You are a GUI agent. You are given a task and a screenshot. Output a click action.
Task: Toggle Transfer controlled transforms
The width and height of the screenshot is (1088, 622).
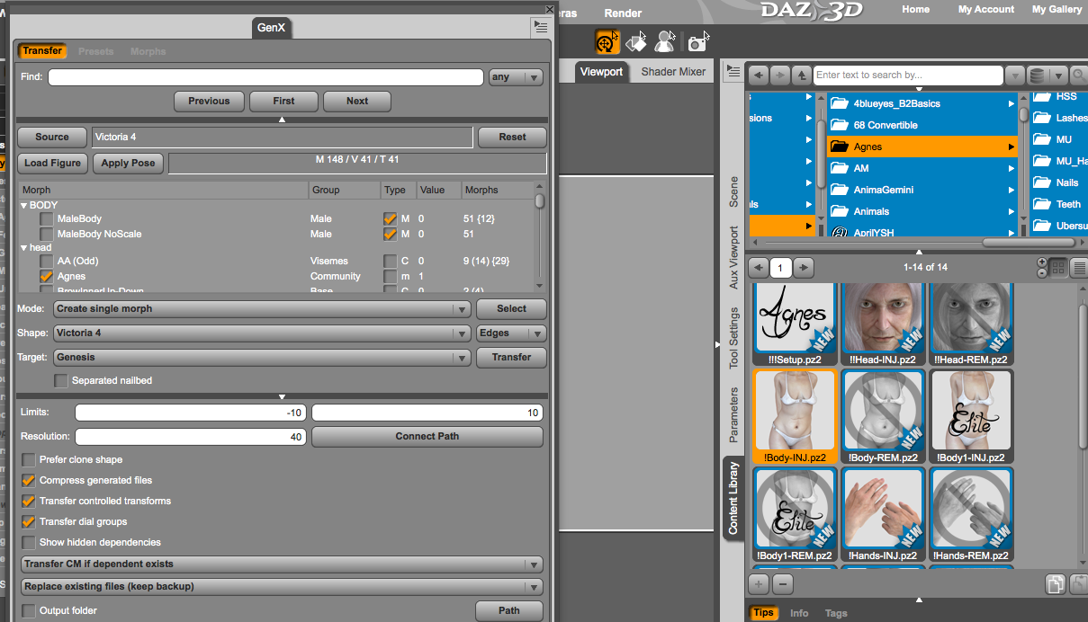pyautogui.click(x=29, y=501)
